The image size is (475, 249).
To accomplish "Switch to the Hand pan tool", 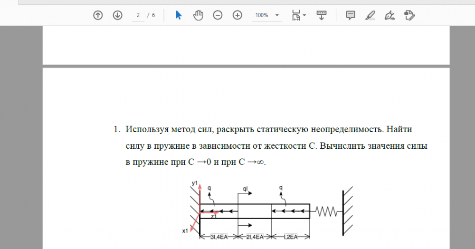I will click(x=198, y=15).
